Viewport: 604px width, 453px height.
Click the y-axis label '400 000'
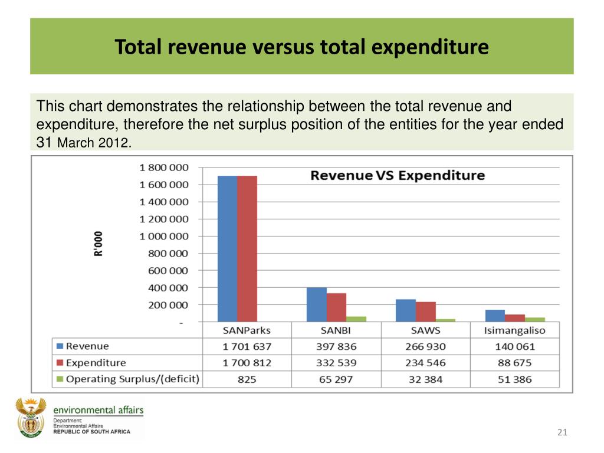click(x=168, y=288)
